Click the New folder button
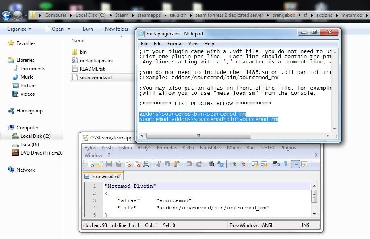The image size is (370, 239). pyautogui.click(x=117, y=29)
